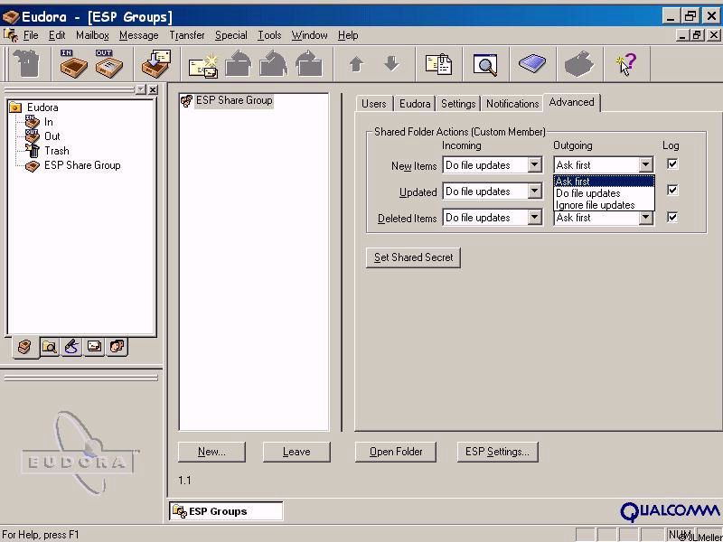
Task: Open the Edit menu
Action: 57,35
